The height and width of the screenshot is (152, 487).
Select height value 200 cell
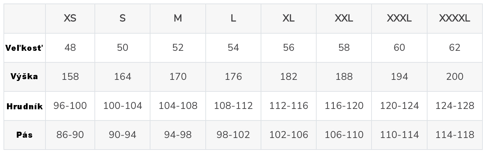pos(455,77)
